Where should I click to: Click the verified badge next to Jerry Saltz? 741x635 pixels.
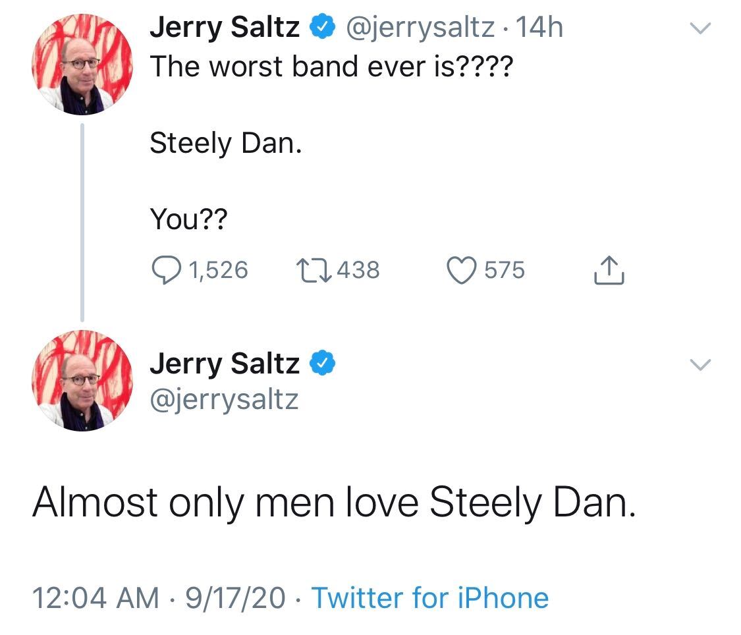tap(321, 26)
